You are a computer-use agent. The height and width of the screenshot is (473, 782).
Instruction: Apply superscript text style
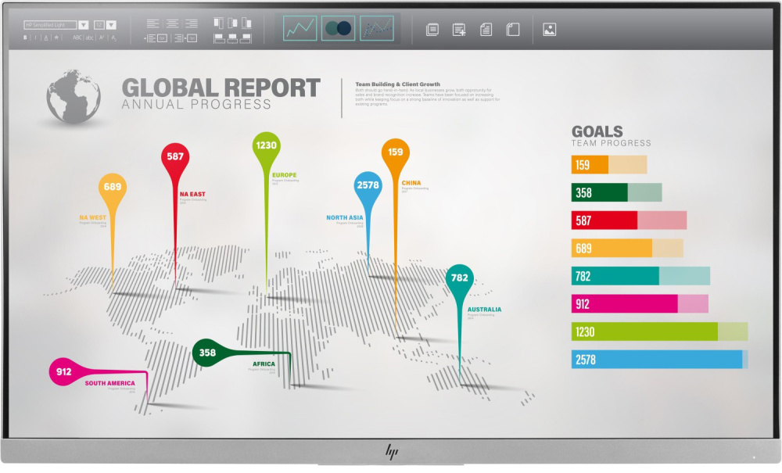click(x=102, y=38)
